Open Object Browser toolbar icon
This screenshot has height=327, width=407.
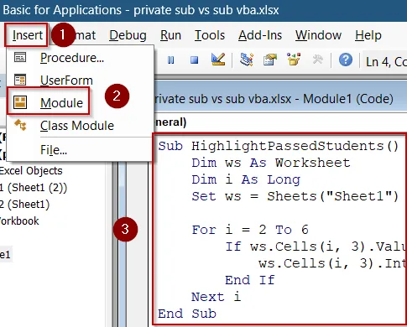point(294,60)
